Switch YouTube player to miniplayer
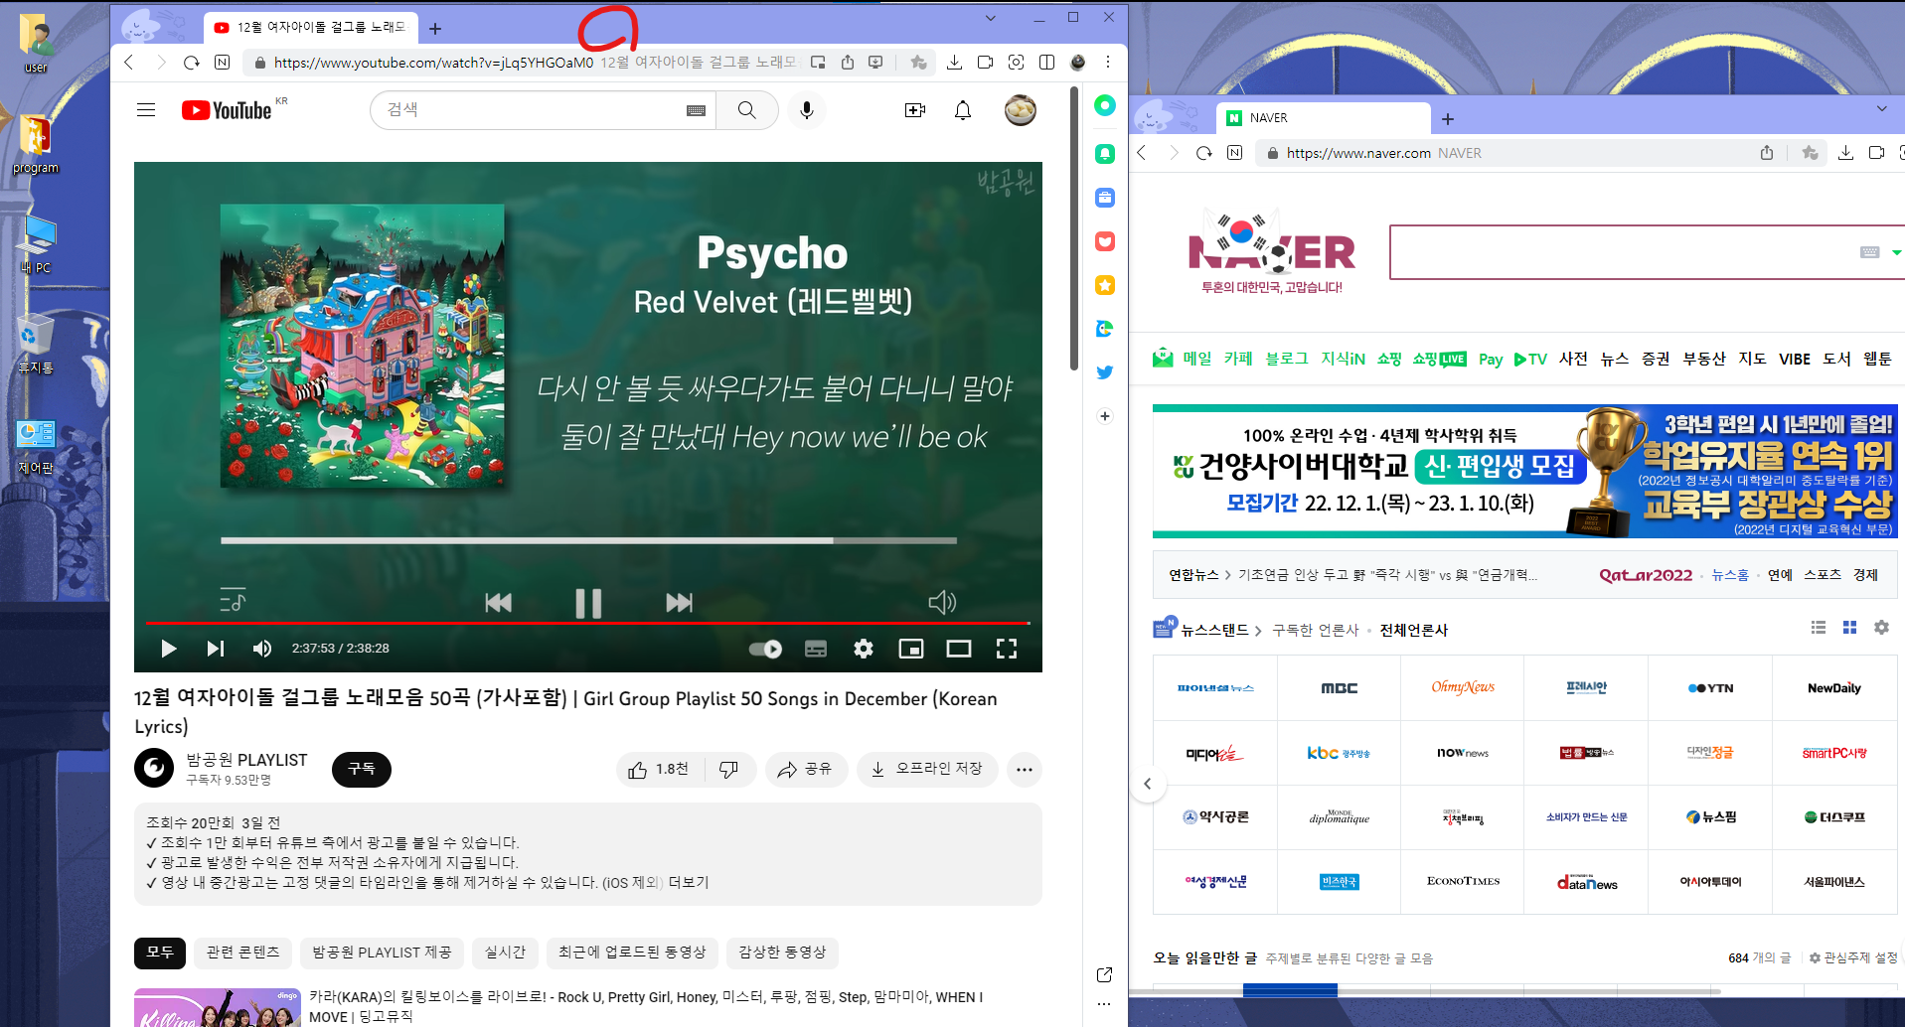This screenshot has width=1905, height=1027. (911, 649)
